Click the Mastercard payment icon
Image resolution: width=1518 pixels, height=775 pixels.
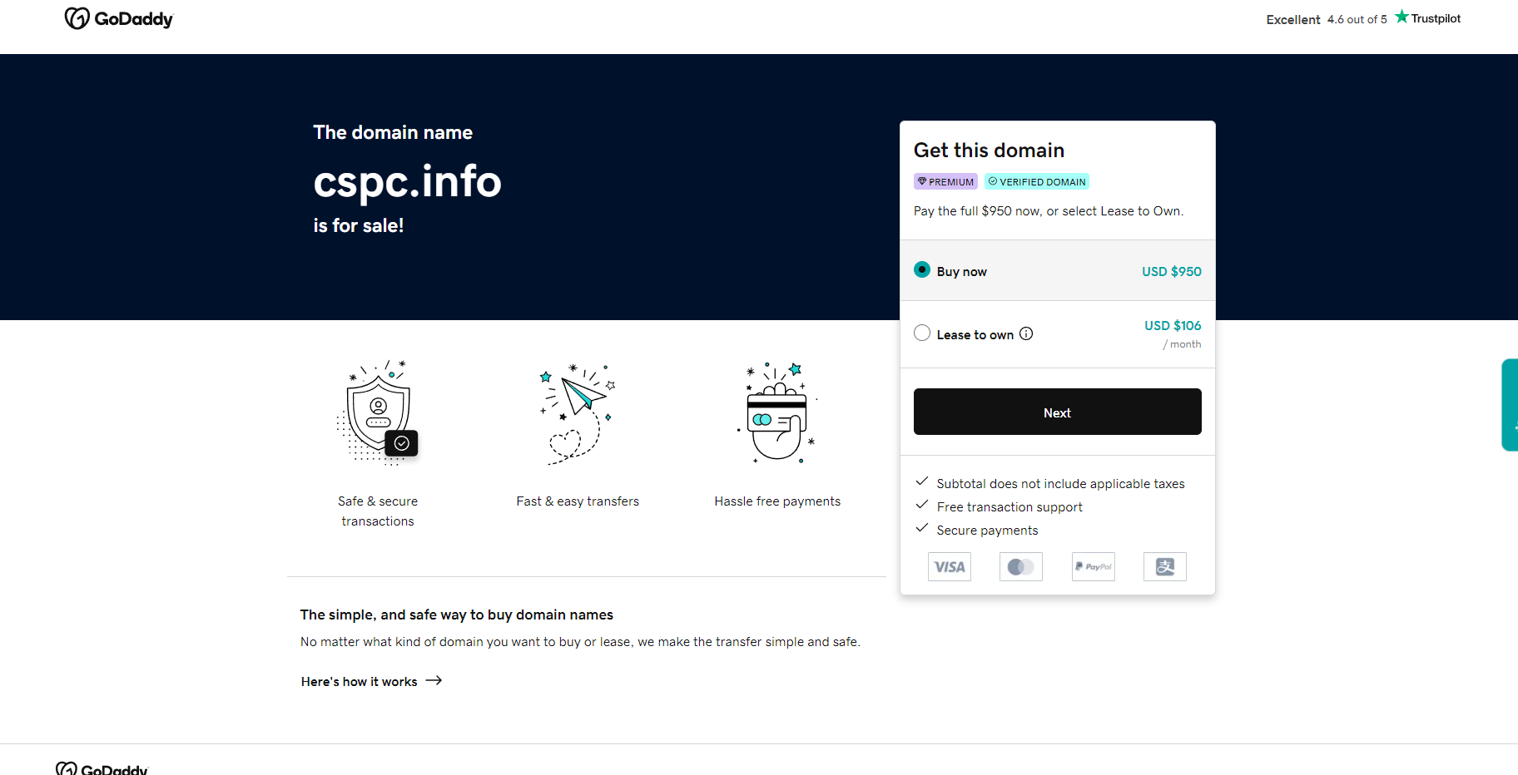point(1021,567)
